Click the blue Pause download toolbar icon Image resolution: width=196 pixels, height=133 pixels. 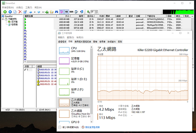coord(10,12)
